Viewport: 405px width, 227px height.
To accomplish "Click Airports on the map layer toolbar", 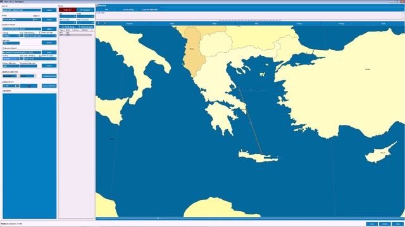I will click(130, 23).
